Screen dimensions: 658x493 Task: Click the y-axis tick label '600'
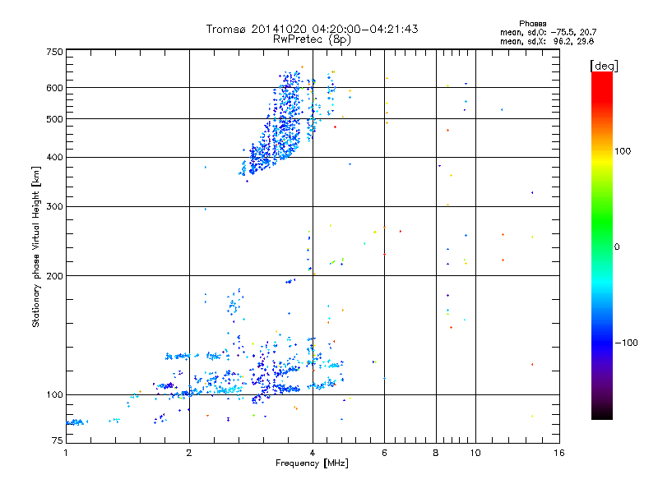tap(54, 88)
